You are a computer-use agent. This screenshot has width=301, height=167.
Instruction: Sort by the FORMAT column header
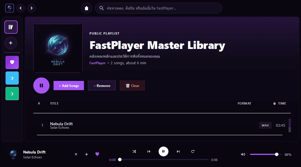(x=244, y=103)
